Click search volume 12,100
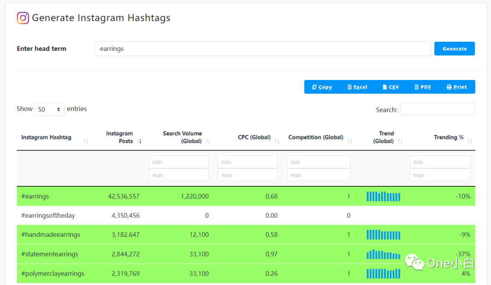Viewport: 491px width, 285px height. [x=199, y=235]
